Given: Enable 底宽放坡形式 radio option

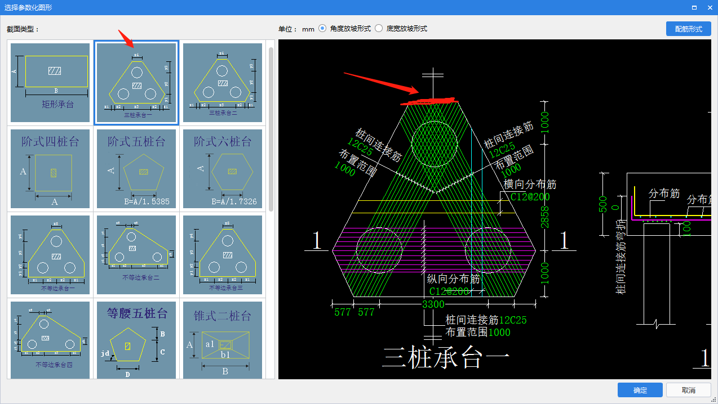Looking at the screenshot, I should [x=379, y=28].
